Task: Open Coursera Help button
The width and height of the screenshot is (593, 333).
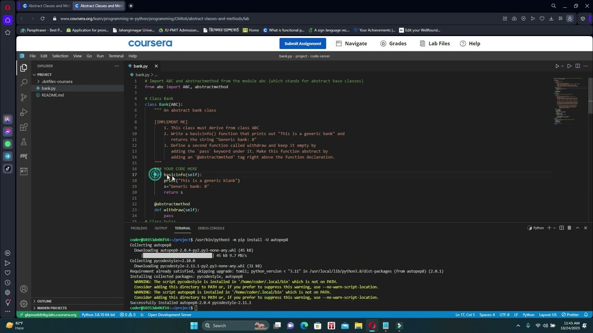Action: coord(470,43)
